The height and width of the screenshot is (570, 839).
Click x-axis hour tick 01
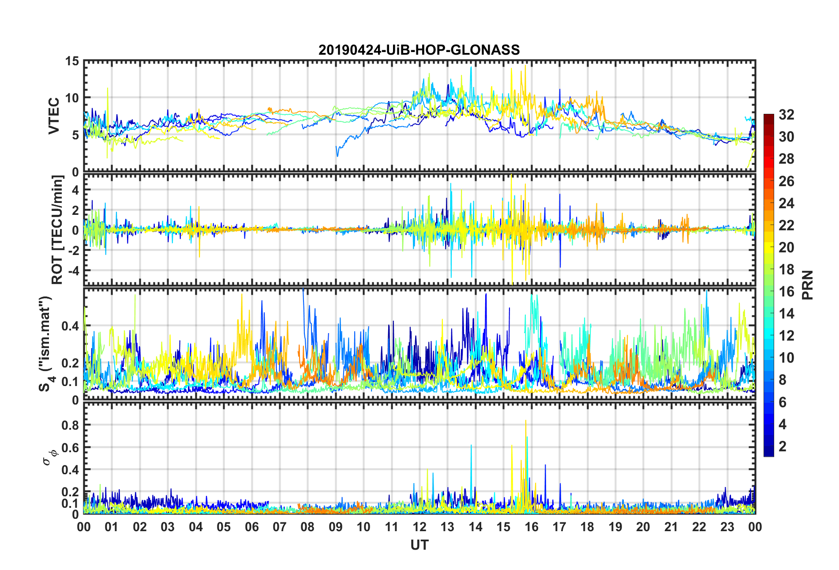click(x=112, y=527)
